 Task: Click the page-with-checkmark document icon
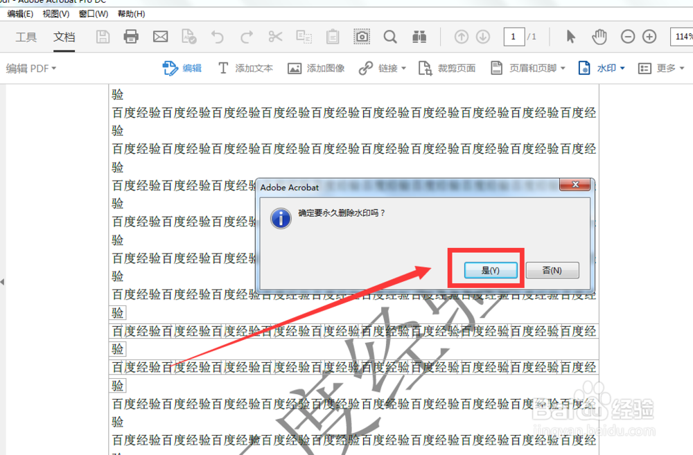point(188,37)
